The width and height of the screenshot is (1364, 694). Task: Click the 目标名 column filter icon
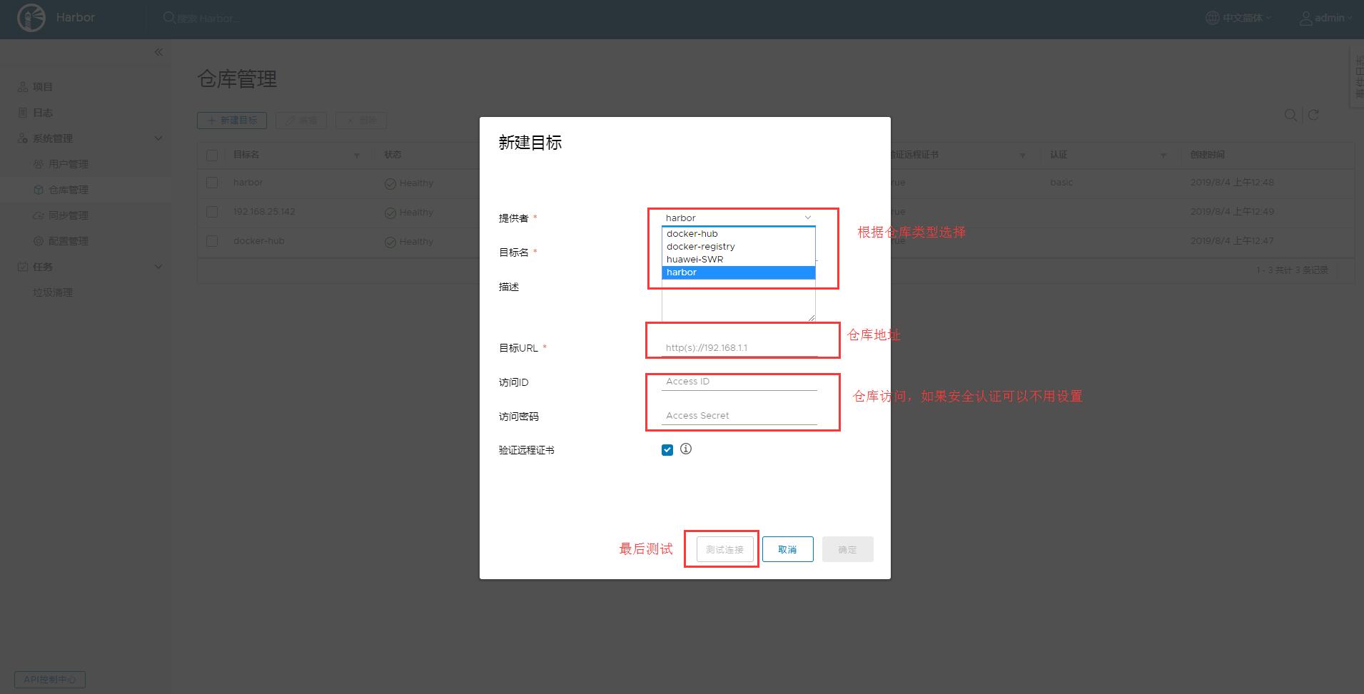357,155
